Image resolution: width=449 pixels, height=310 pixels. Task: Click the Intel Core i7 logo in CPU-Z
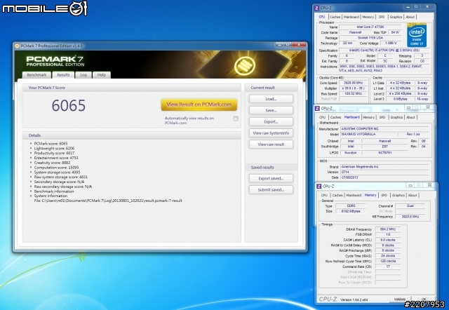pos(417,35)
